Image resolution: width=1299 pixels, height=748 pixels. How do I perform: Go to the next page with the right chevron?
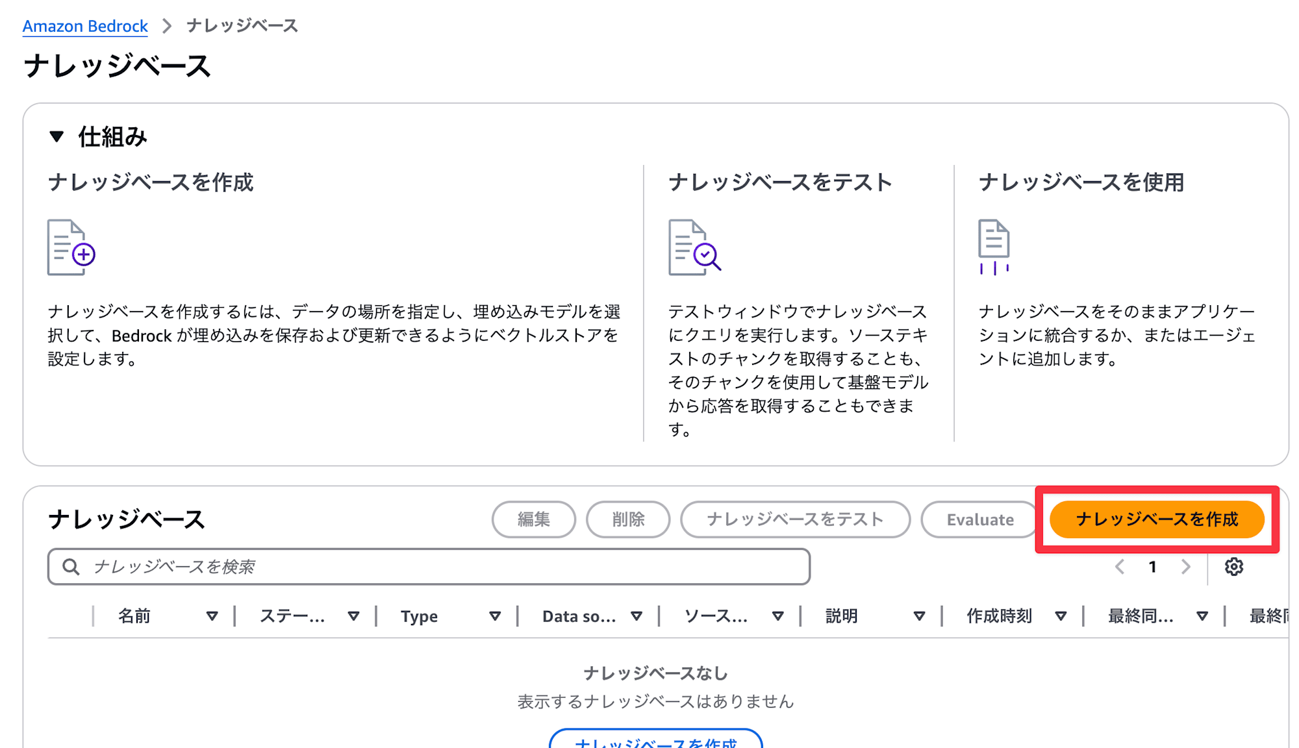(x=1186, y=567)
